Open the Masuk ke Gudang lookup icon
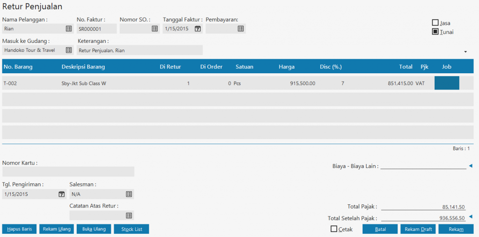The image size is (479, 237). click(x=69, y=50)
